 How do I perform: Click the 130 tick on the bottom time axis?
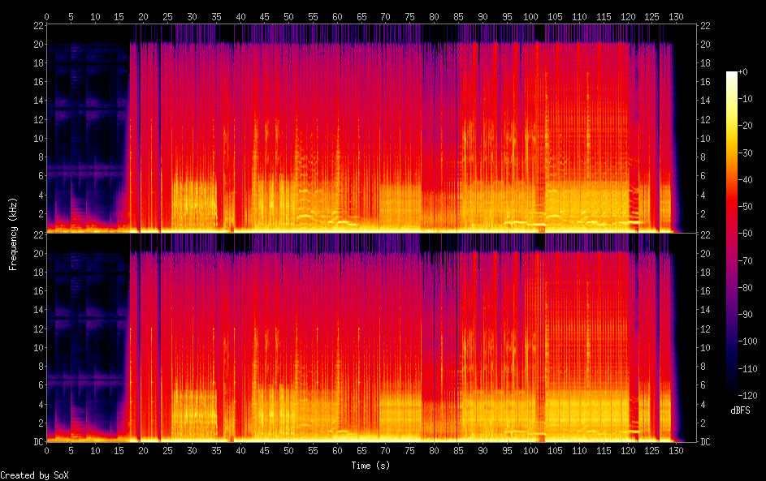pyautogui.click(x=676, y=451)
